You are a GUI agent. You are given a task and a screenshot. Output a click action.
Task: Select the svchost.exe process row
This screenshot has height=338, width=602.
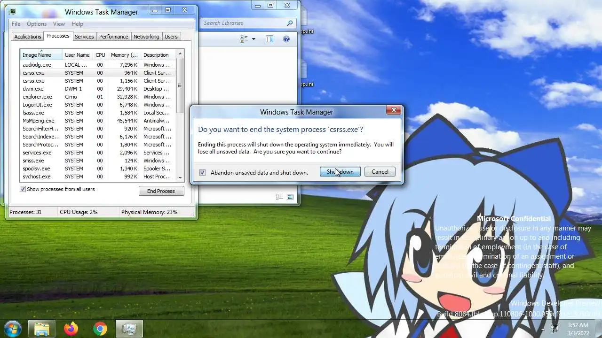tap(97, 177)
